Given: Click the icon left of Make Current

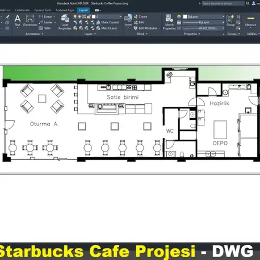Looking at the screenshot, I should (98, 22).
